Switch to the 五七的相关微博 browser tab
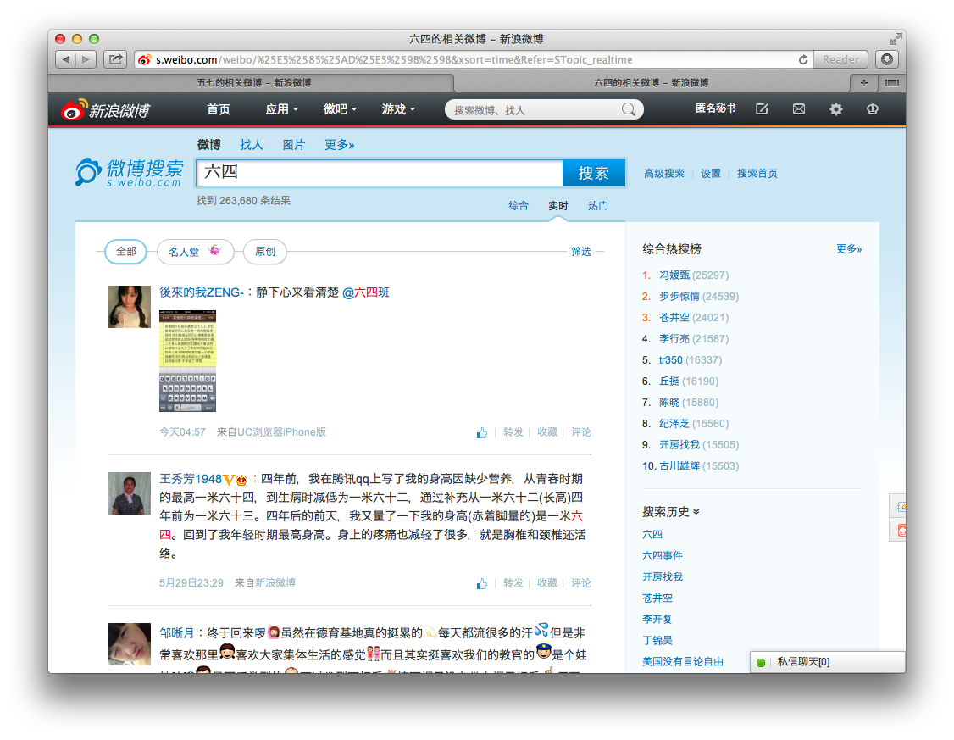 click(252, 83)
